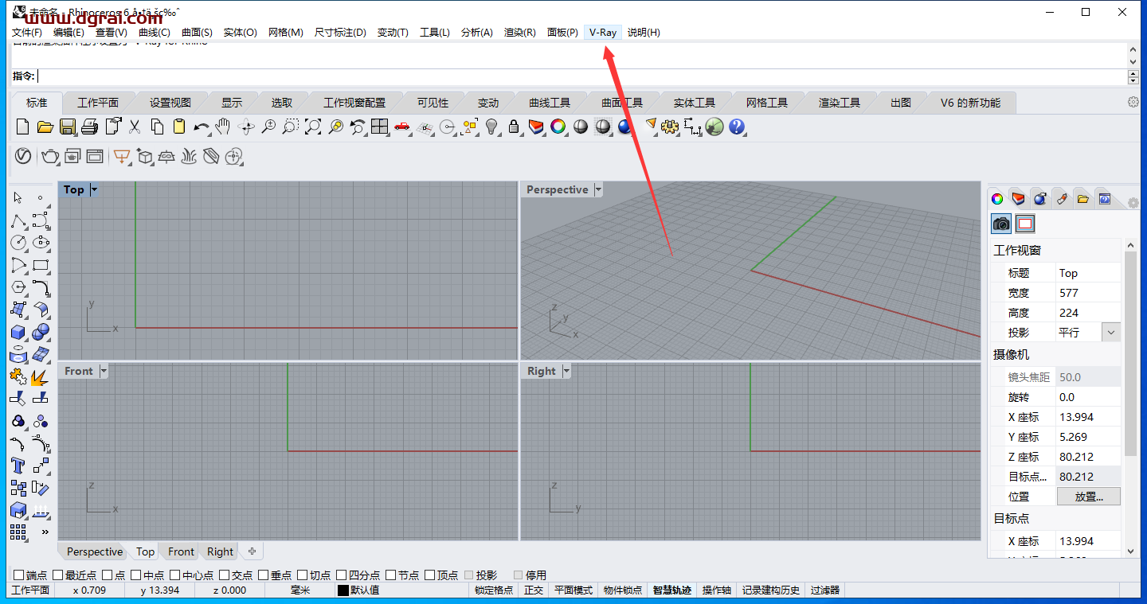Click the V-Ray teapot render icon
1147x604 pixels.
tap(50, 156)
